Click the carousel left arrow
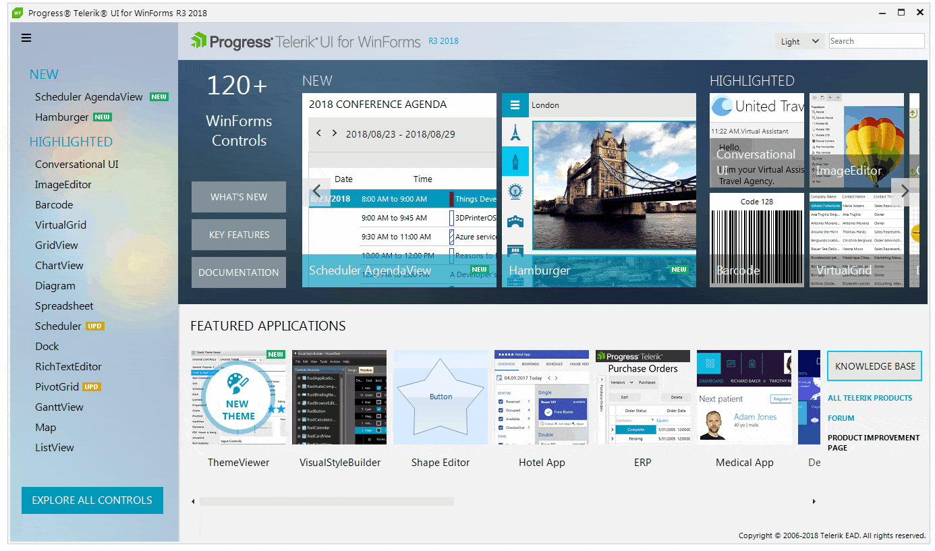935x551 pixels. click(x=316, y=191)
